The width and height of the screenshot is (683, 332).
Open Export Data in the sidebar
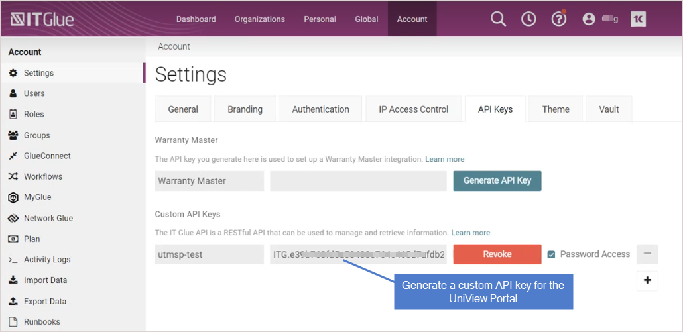[x=45, y=301]
